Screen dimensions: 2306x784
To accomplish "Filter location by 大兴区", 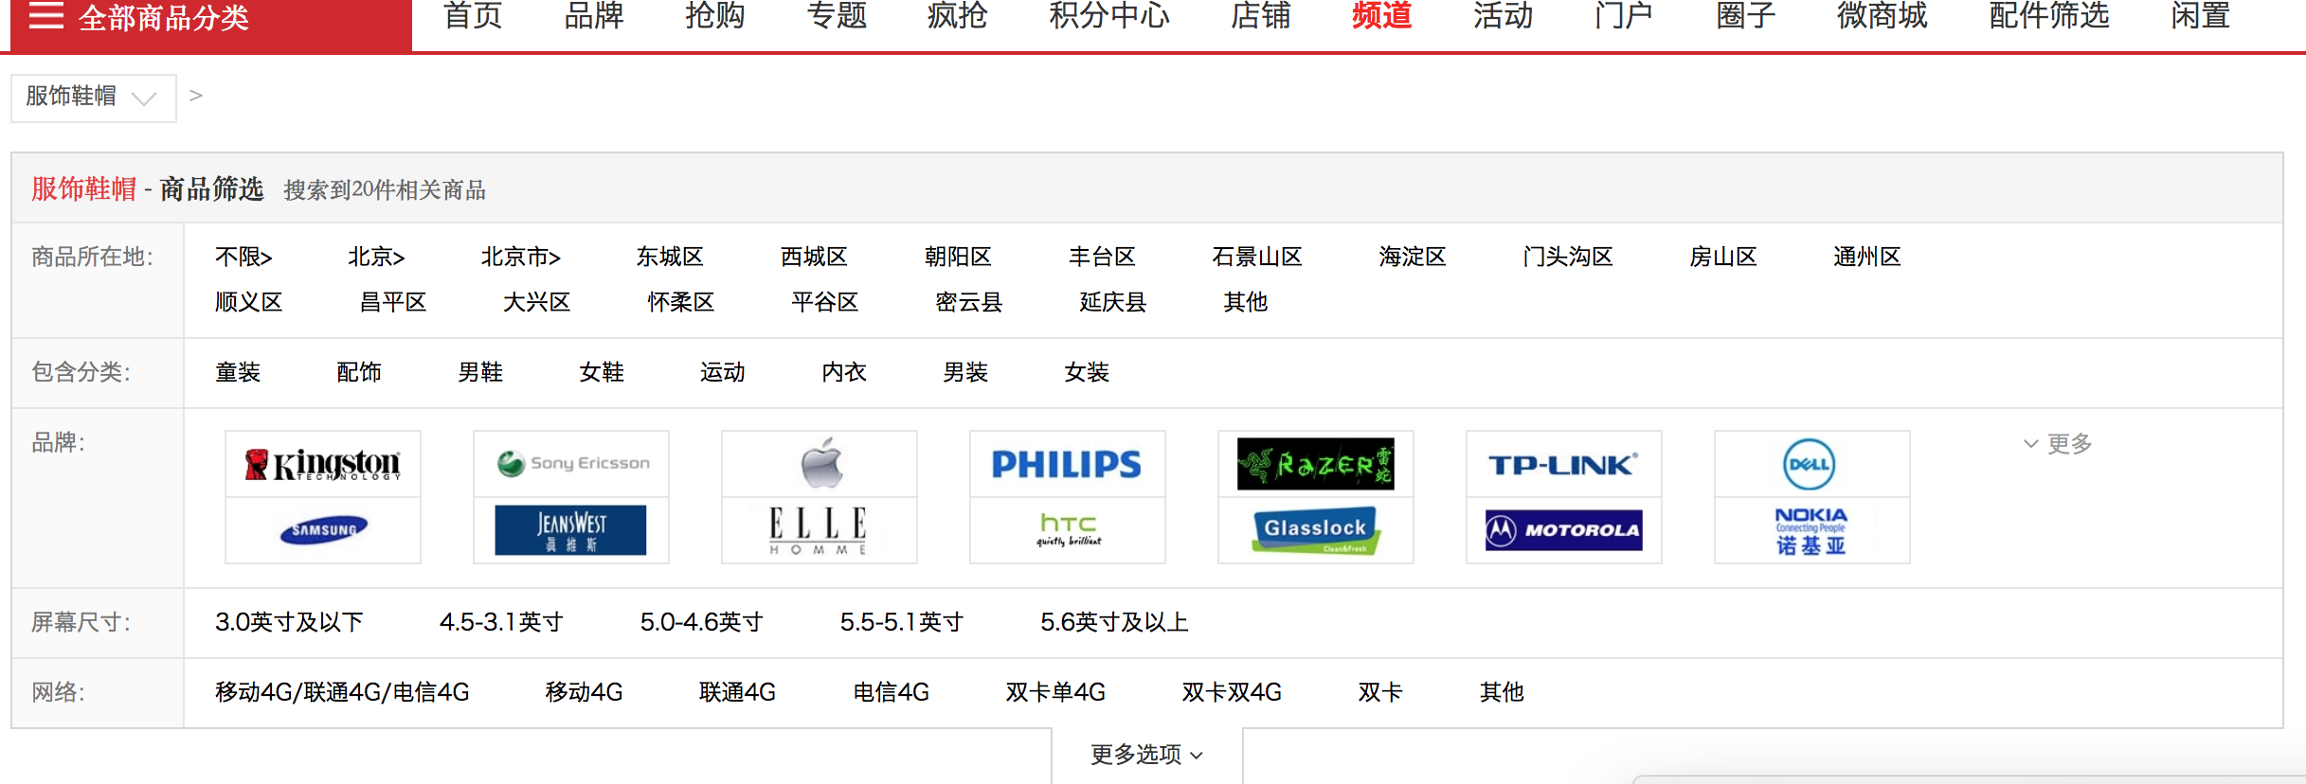I will pyautogui.click(x=537, y=302).
